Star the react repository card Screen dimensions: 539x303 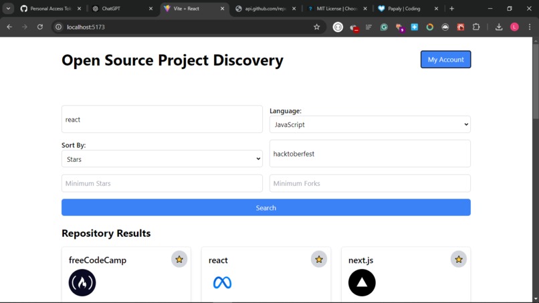[x=319, y=260]
